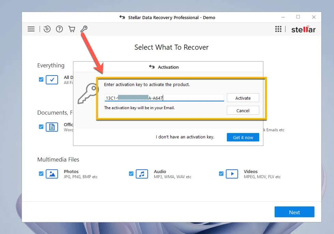The height and width of the screenshot is (234, 334).
Task: Select the All Data checkmark tile icon
Action: (52, 80)
